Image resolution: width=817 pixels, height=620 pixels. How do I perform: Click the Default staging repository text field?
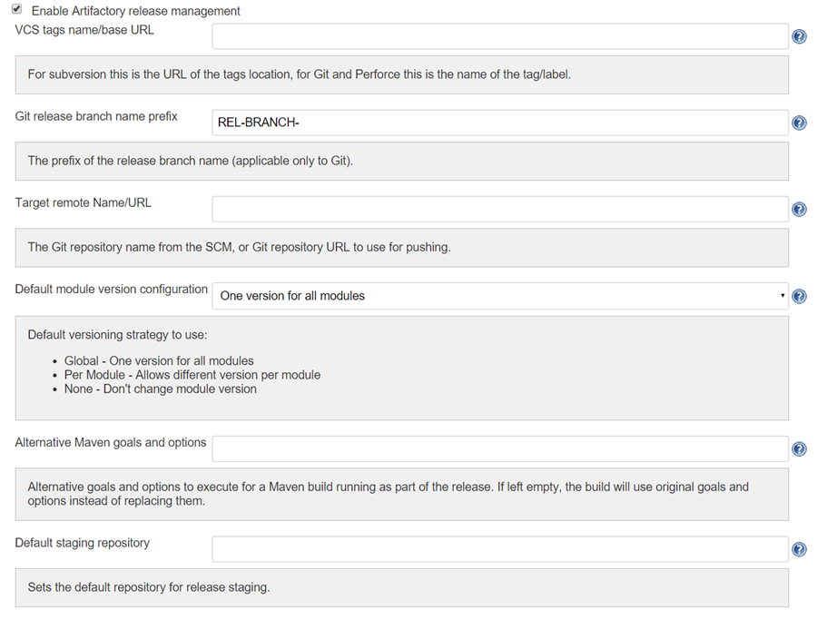[x=499, y=548]
